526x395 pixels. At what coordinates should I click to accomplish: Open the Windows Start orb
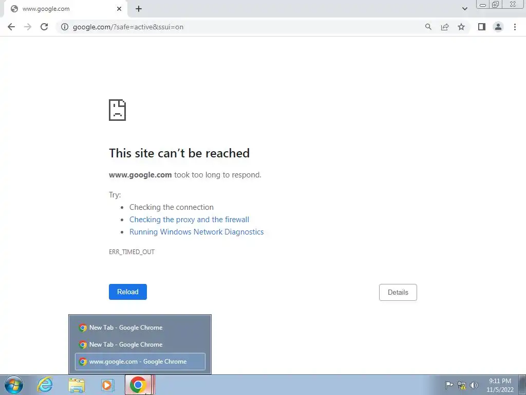pos(14,385)
